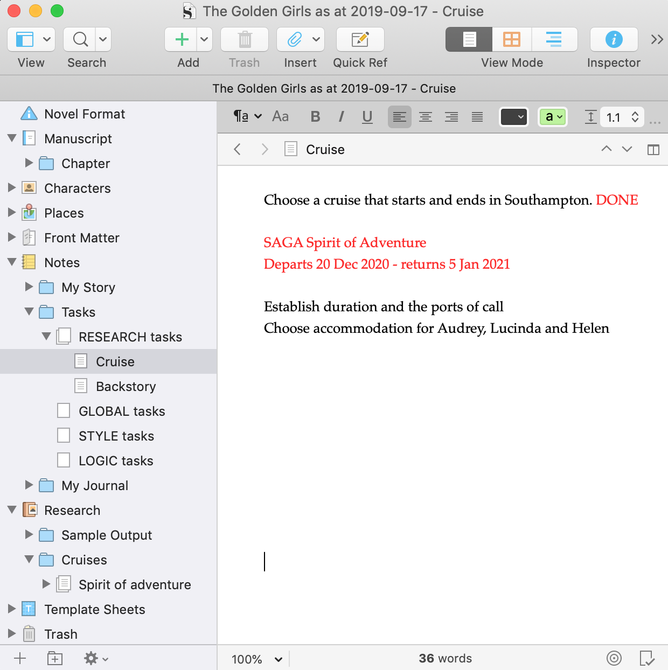Open the Add dropdown arrow
The height and width of the screenshot is (670, 668).
[x=204, y=39]
